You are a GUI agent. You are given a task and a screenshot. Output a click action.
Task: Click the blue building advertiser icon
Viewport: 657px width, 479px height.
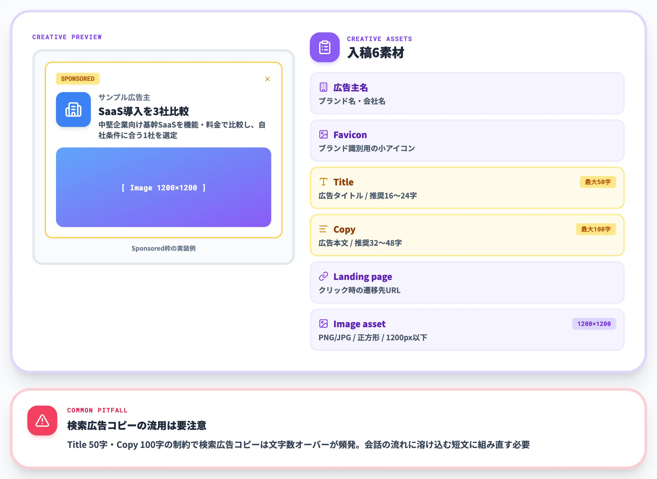(73, 109)
